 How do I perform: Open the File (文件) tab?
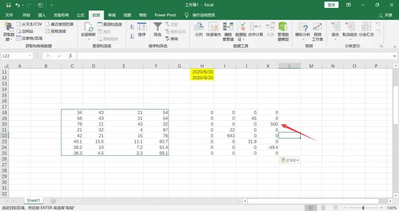pos(9,15)
